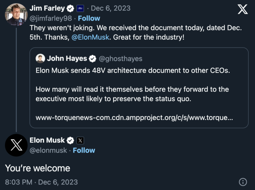Click the X logo in top-right corner
This screenshot has height=190, width=255.
tap(243, 9)
